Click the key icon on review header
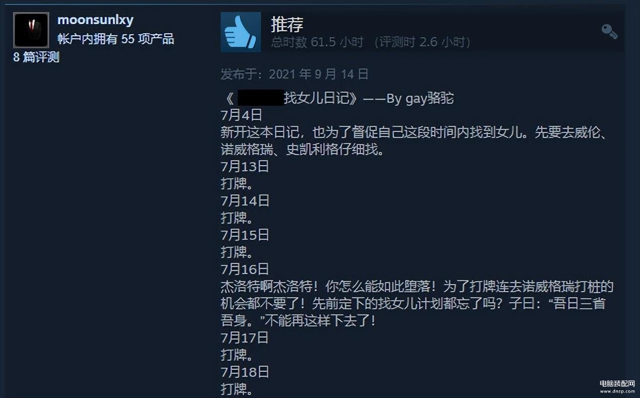 610,32
